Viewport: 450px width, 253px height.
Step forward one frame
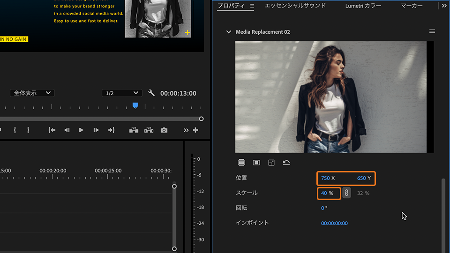96,130
